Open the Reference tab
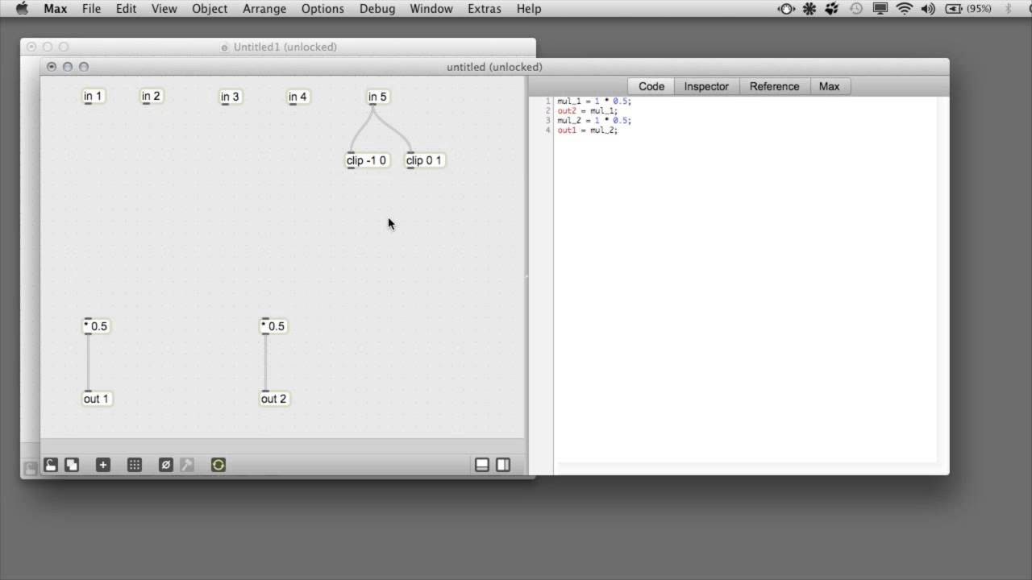 click(774, 86)
